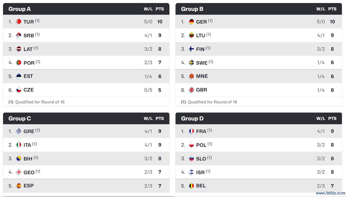Click the Greece flag icon in Group C
The height and width of the screenshot is (197, 347).
pos(19,131)
